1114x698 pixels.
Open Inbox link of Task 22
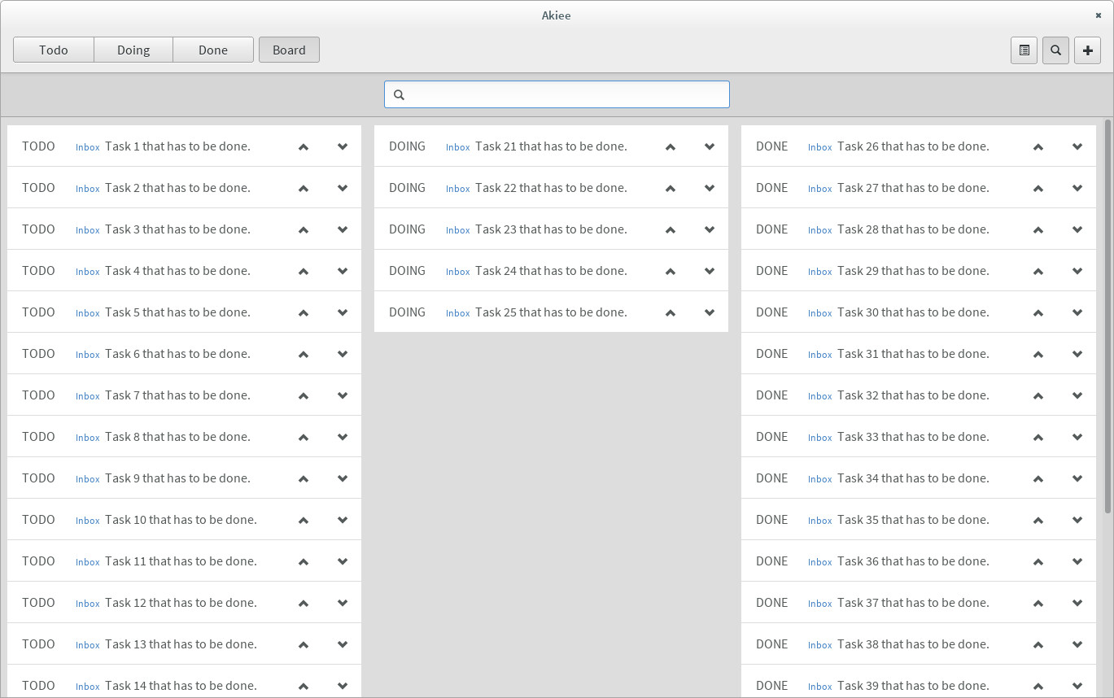pos(458,189)
